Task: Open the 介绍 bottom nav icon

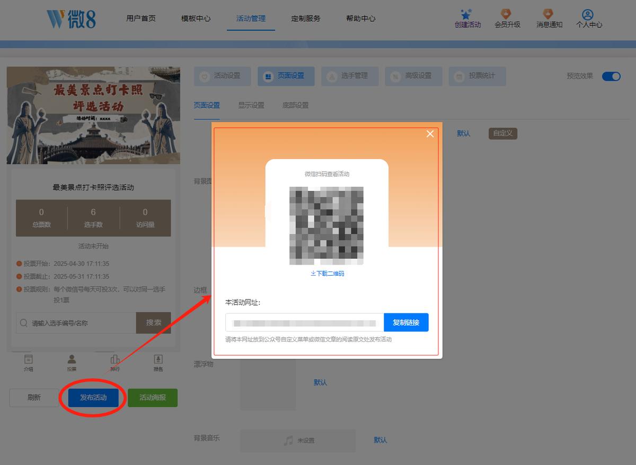Action: (29, 359)
